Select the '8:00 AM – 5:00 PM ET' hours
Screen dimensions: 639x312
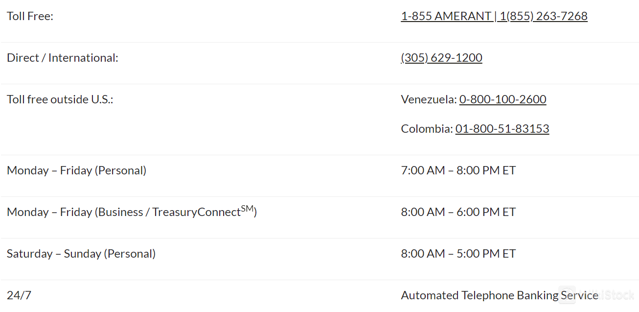(x=458, y=254)
